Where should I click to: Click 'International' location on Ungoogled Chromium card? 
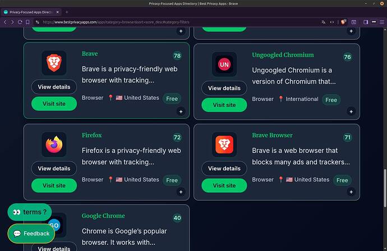coord(302,99)
